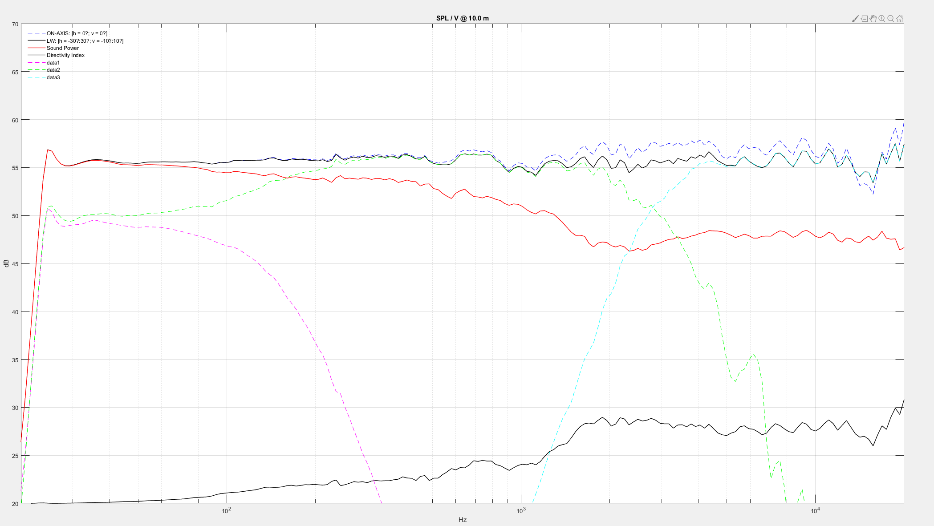This screenshot has width=934, height=526.
Task: Click the 10^3 x-axis tick label
Action: 521,510
